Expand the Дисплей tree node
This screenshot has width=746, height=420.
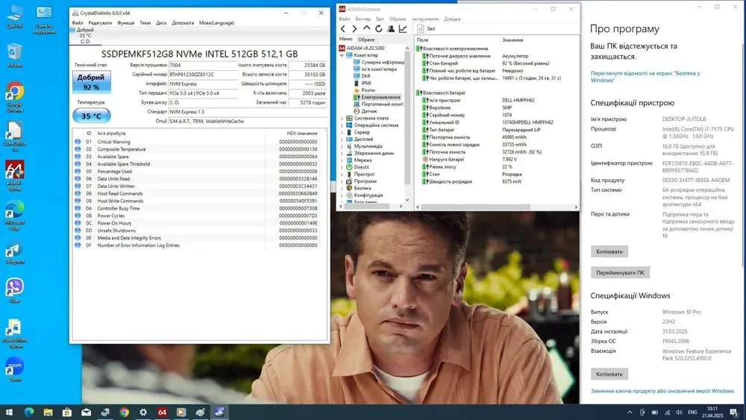click(342, 139)
